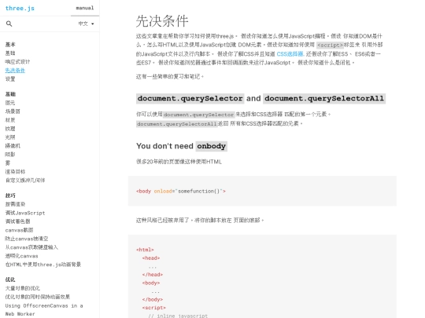Open the 防止canvas被清空 sidebar entry
This screenshot has width=425, height=318.
pyautogui.click(x=27, y=239)
